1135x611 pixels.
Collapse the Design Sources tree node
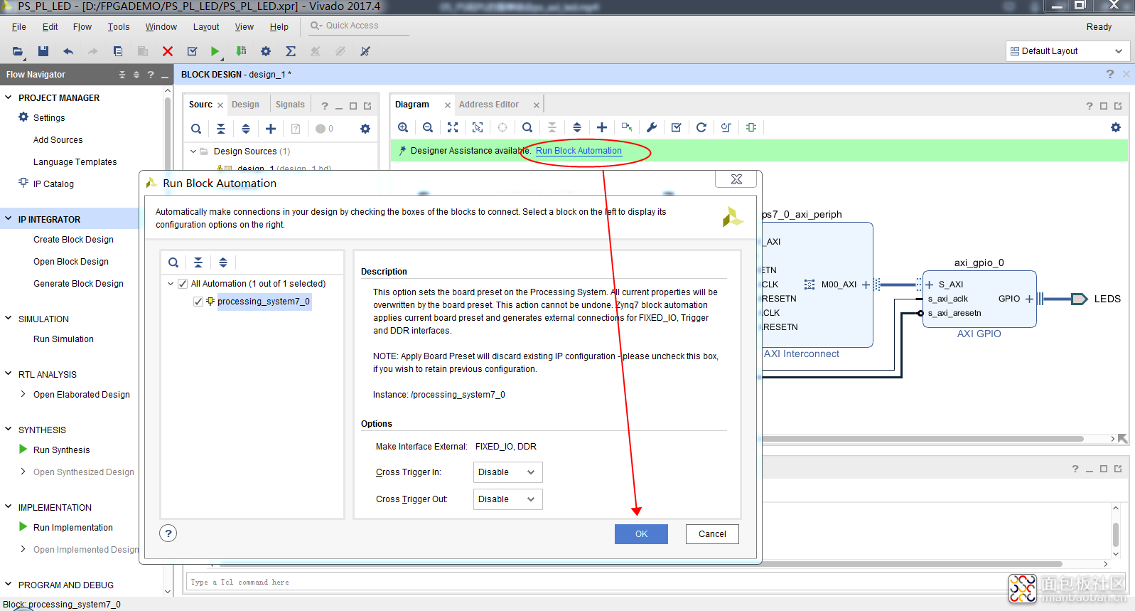(193, 152)
